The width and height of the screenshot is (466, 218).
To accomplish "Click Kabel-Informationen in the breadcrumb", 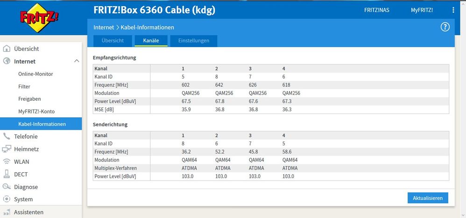I will pos(148,28).
